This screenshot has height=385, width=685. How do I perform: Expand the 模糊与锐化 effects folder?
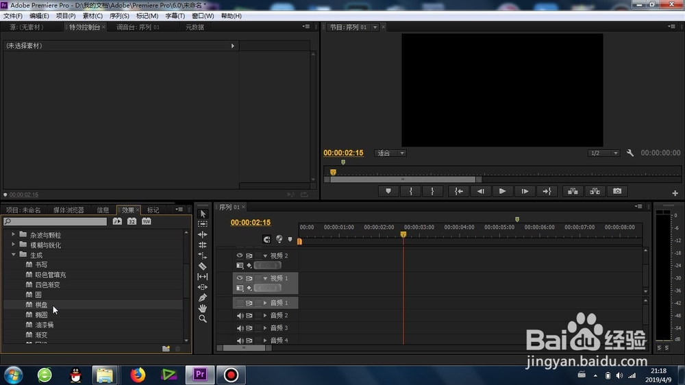coord(13,245)
